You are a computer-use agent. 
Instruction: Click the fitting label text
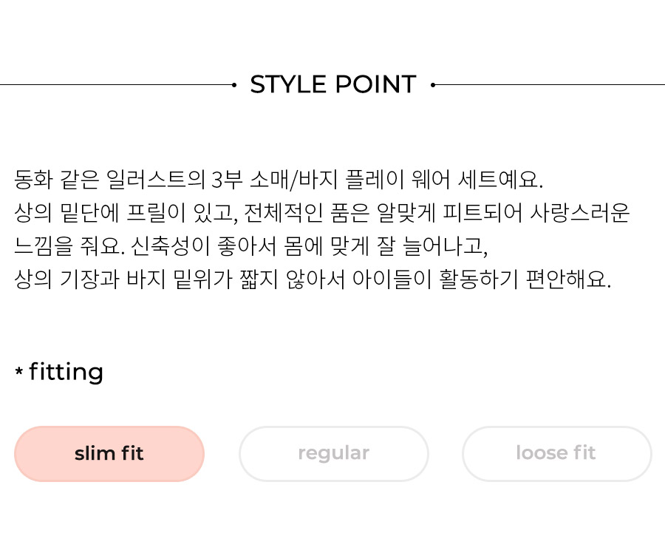click(66, 372)
